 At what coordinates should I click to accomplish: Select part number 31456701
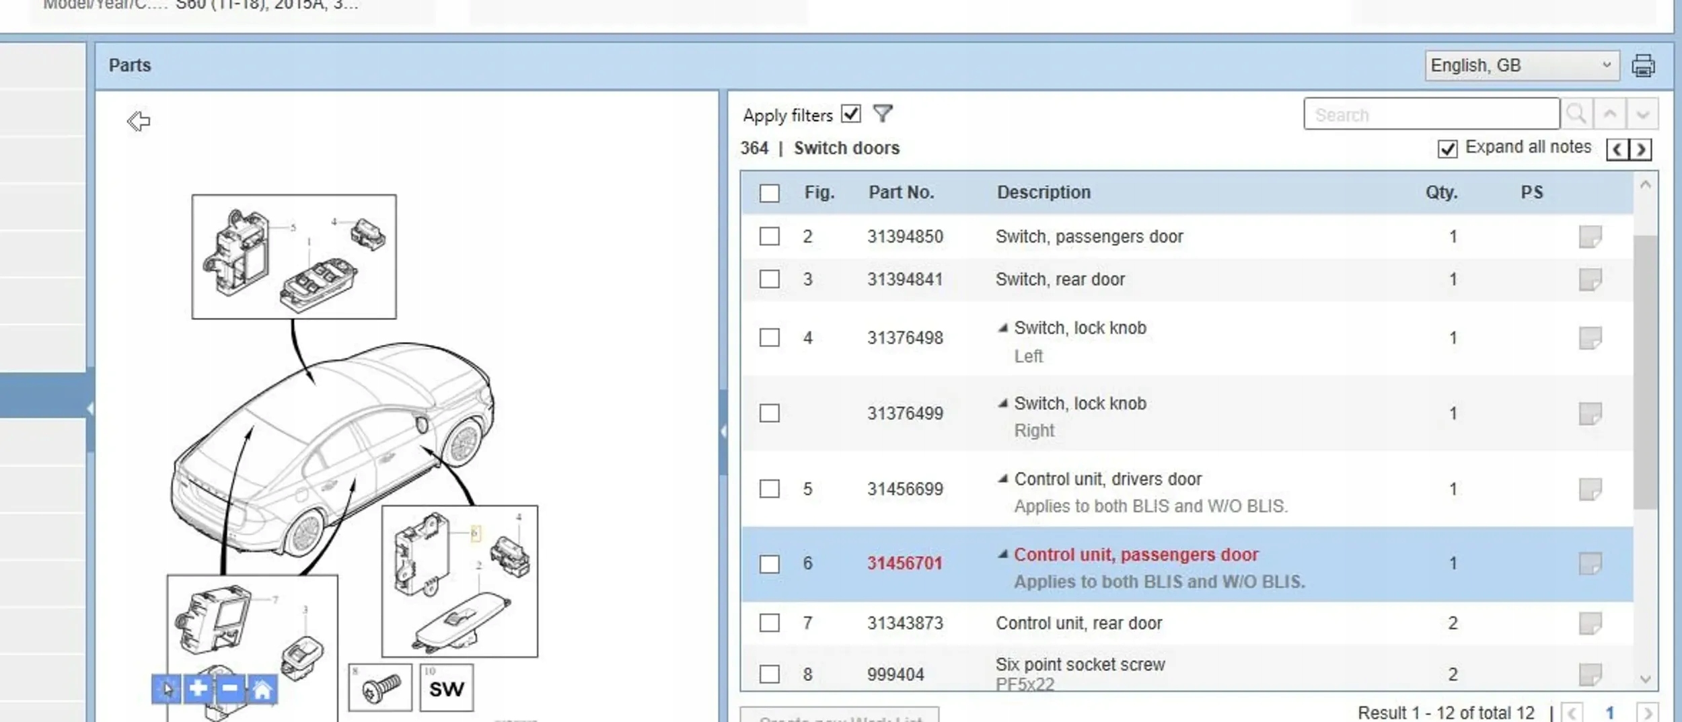tap(904, 563)
